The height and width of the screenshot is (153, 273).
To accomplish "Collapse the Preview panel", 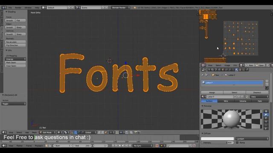I will click(x=206, y=106).
